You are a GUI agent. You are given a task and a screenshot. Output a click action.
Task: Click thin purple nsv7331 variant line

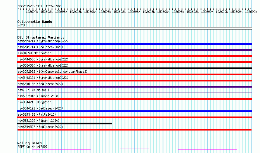pos(134,93)
